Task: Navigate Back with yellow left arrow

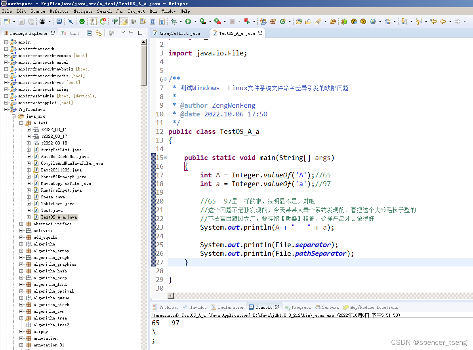Action: (x=443, y=21)
